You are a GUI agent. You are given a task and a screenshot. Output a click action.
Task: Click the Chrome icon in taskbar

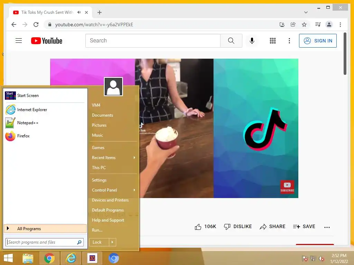click(x=49, y=258)
